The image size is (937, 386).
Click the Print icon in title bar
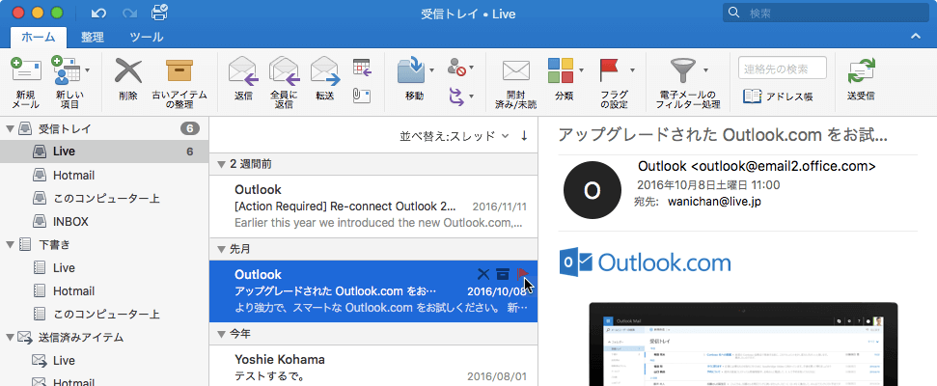click(159, 12)
